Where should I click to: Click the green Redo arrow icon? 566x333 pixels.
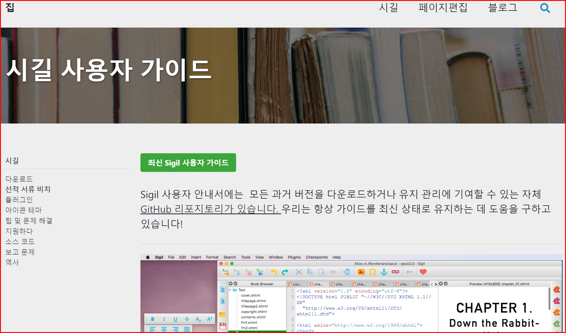coord(285,272)
